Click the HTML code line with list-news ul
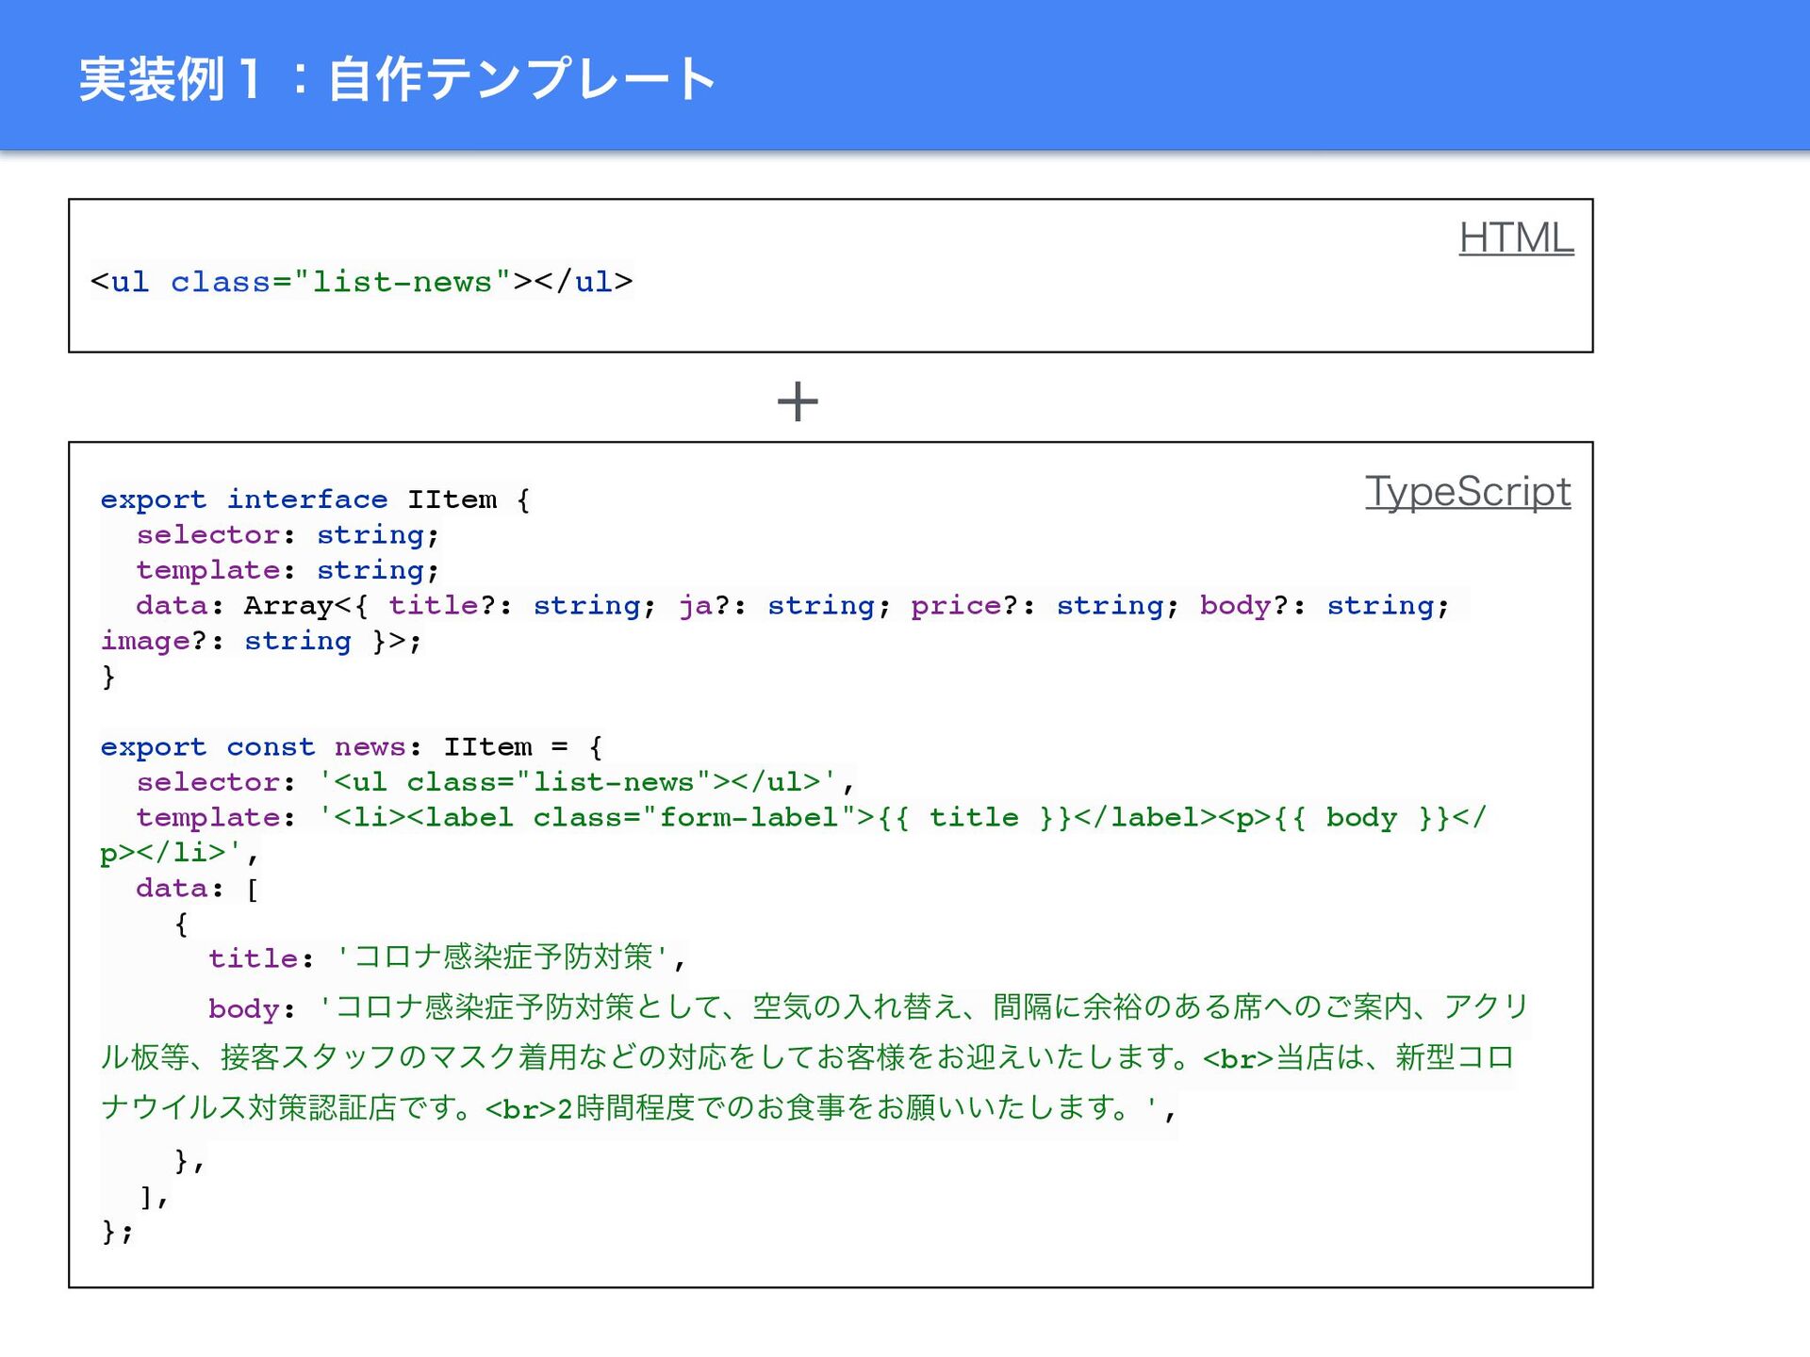 pyautogui.click(x=361, y=282)
